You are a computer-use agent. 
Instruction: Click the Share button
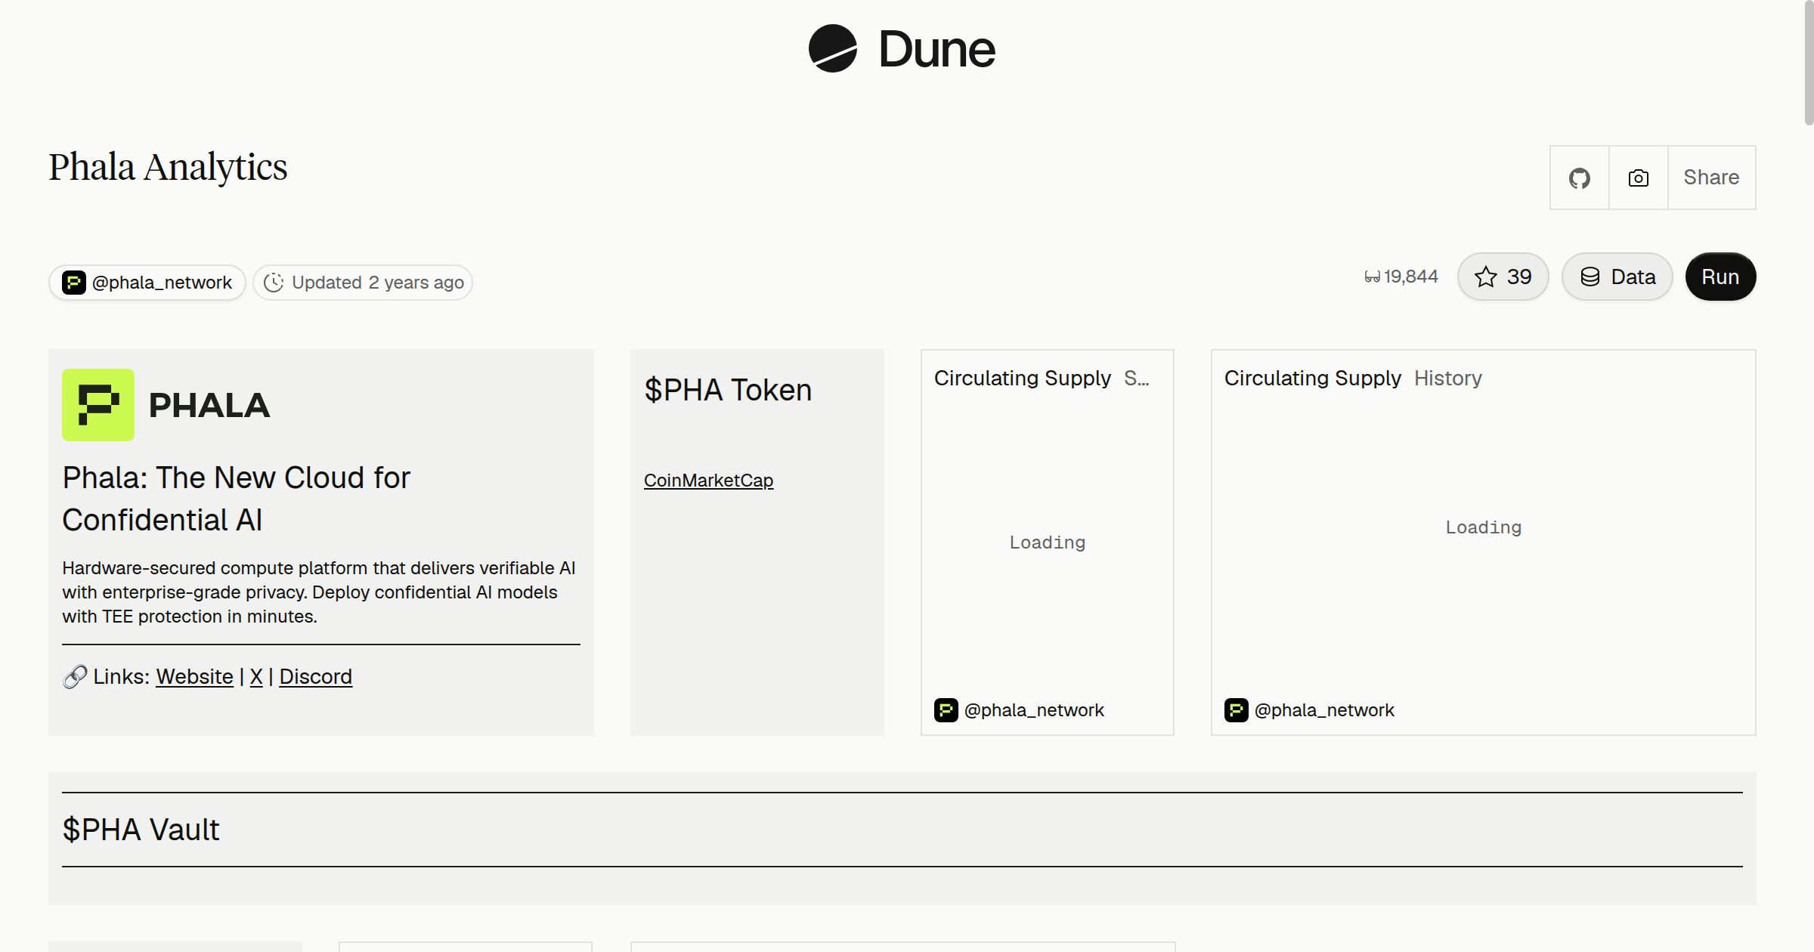[1711, 178]
